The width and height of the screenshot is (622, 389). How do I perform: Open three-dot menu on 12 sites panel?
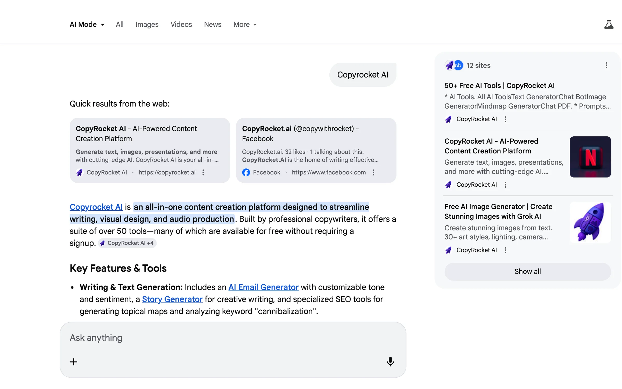(606, 65)
